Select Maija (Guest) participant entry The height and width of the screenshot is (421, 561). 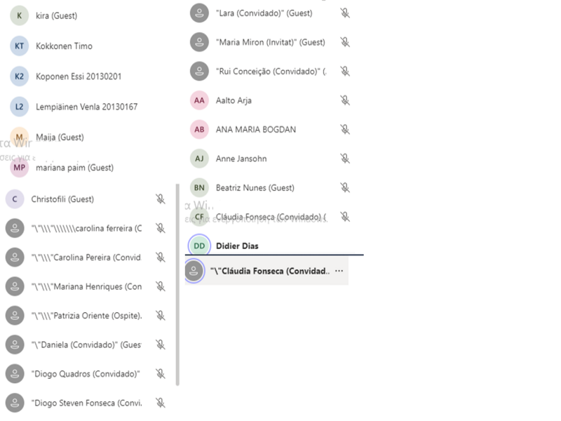60,138
